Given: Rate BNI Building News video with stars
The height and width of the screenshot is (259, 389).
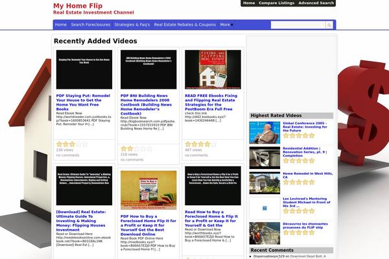Looking at the screenshot, I should pyautogui.click(x=136, y=148).
